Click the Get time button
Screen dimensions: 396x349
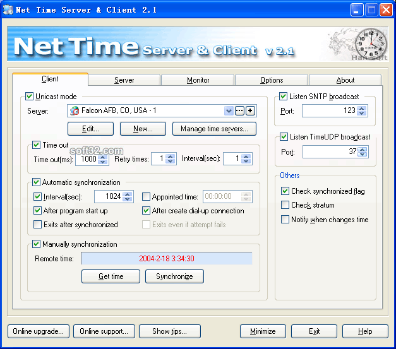coord(111,276)
